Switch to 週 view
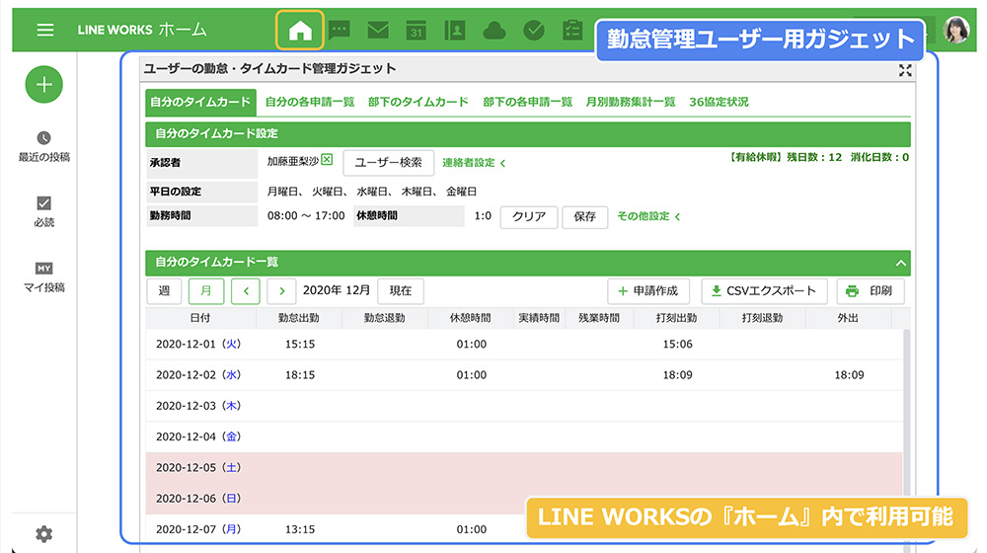Viewport: 987px width, 553px height. coord(164,291)
